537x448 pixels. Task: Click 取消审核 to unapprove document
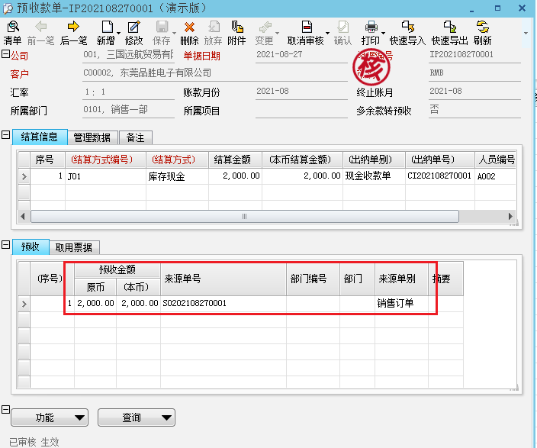click(305, 33)
